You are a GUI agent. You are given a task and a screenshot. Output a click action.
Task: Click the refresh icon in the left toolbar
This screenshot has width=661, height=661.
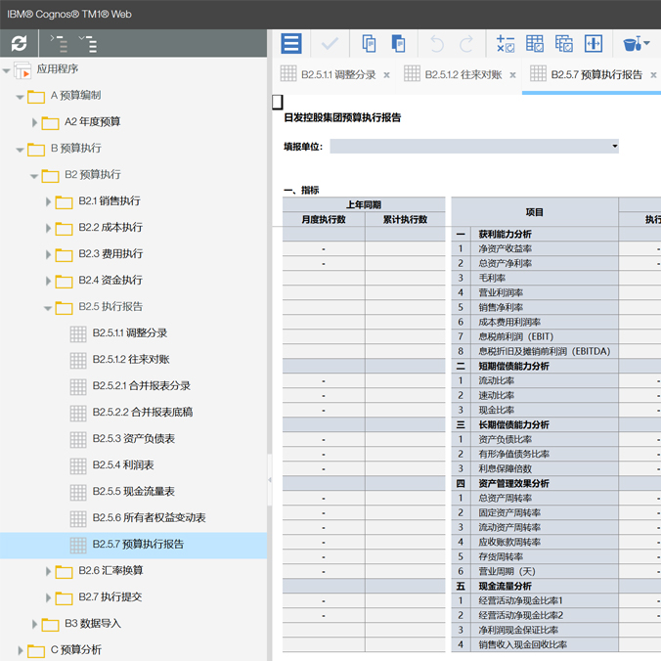pyautogui.click(x=19, y=43)
